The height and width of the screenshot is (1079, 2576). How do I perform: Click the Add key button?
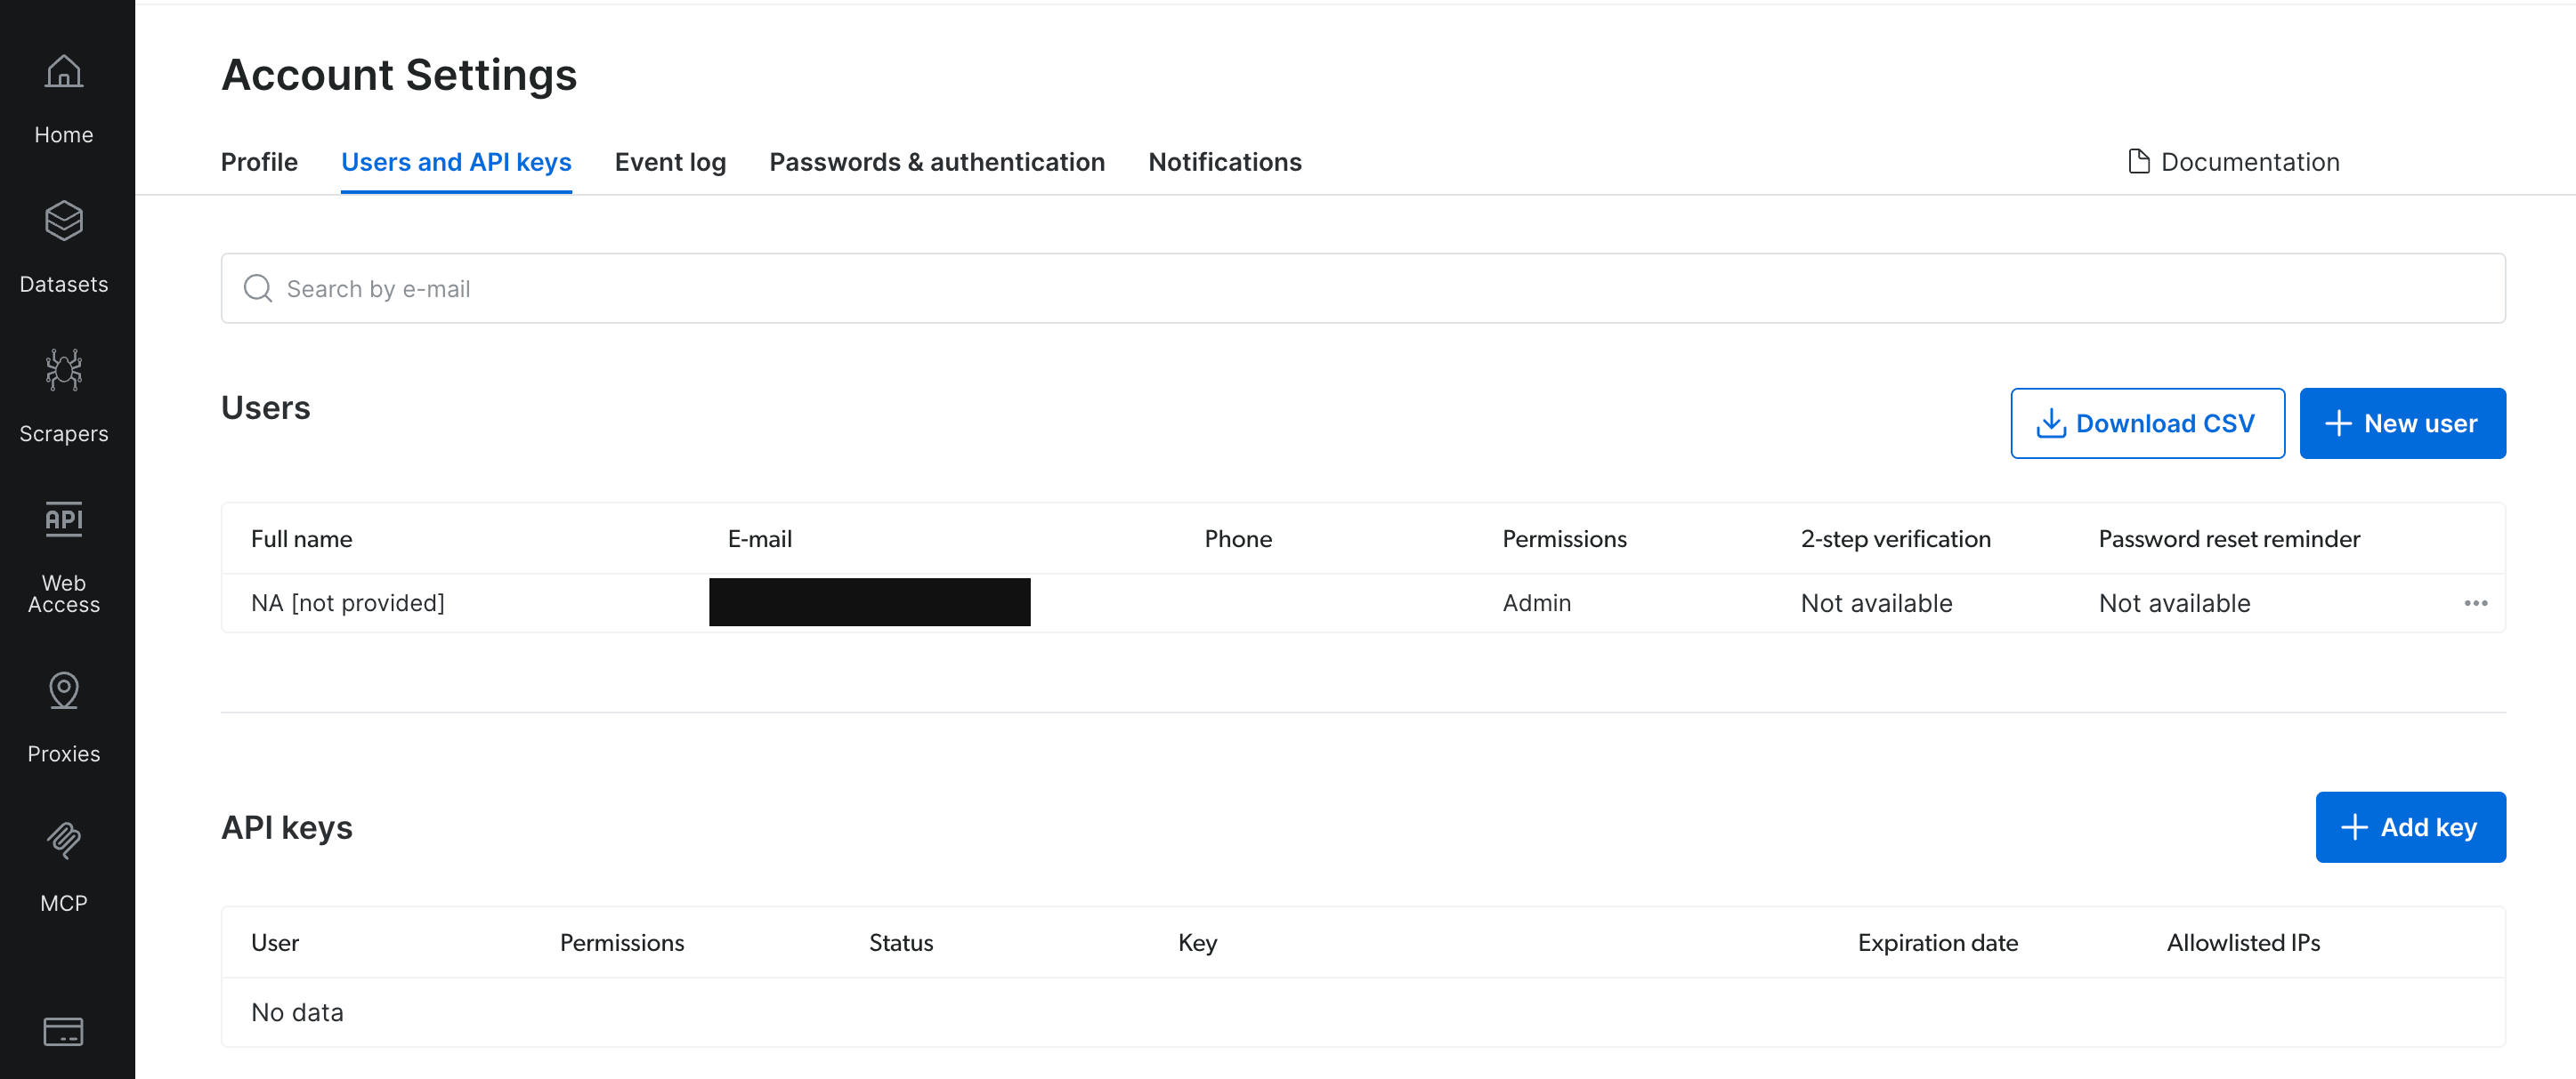point(2410,827)
